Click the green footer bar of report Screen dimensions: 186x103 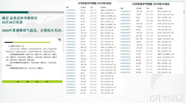tap(32, 82)
